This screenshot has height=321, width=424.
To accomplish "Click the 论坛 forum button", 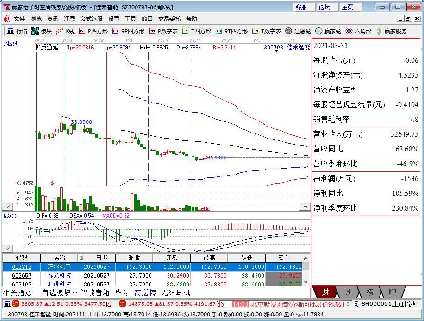I will pyautogui.click(x=327, y=7).
